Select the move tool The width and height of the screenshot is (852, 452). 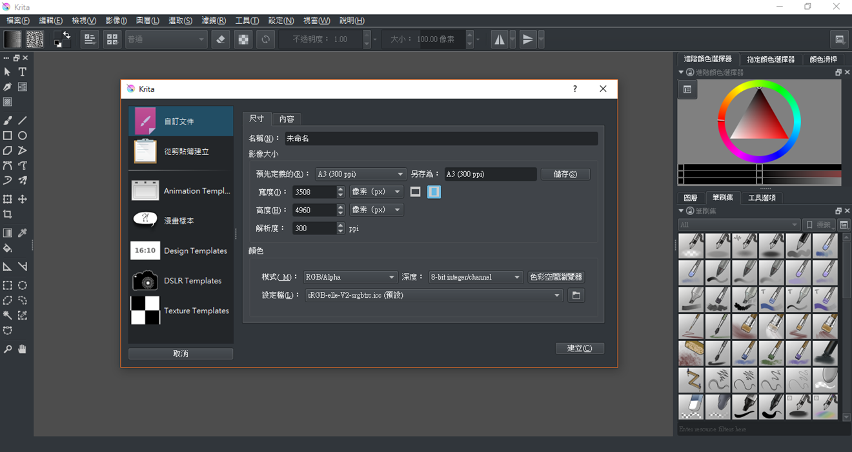(23, 199)
